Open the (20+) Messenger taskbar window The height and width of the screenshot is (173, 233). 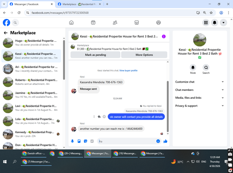pyautogui.click(x=70, y=154)
